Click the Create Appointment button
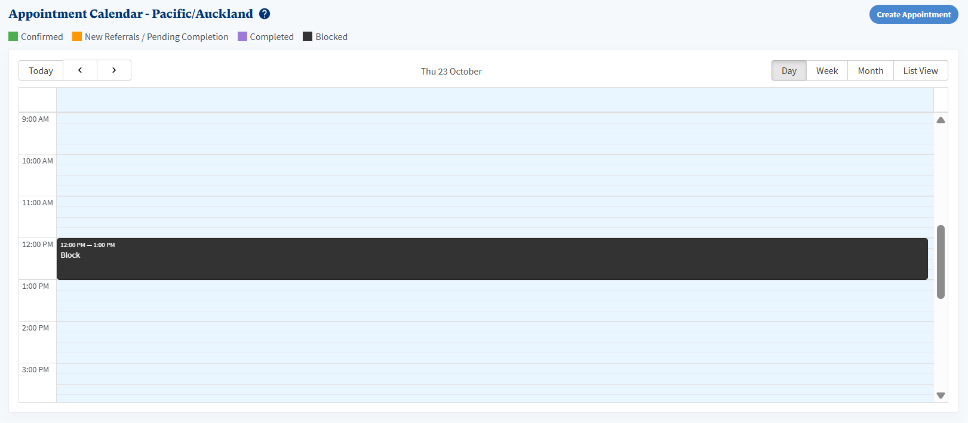 point(914,14)
